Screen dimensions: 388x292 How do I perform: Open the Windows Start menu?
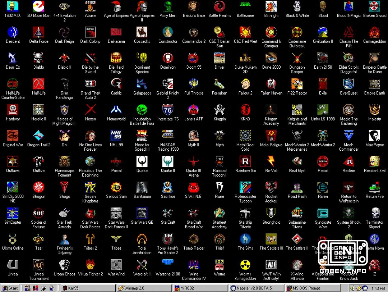click(10, 288)
